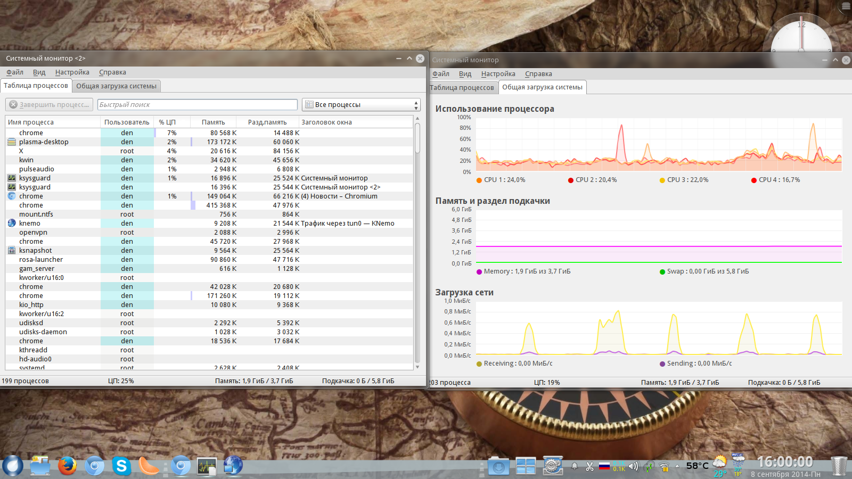The height and width of the screenshot is (479, 852).
Task: Click the network lock tray icon
Action: click(665, 467)
